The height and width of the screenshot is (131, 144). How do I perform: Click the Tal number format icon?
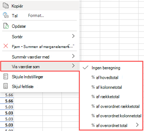[x=6, y=15]
